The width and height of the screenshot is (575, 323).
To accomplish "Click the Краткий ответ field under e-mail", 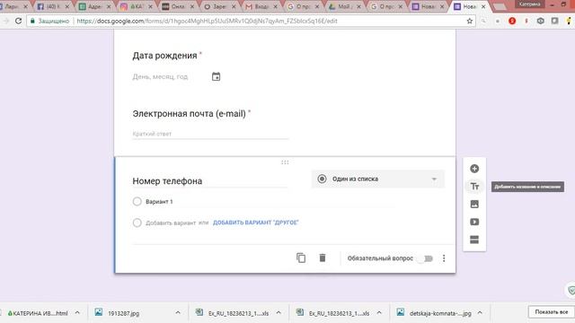I will click(210, 134).
